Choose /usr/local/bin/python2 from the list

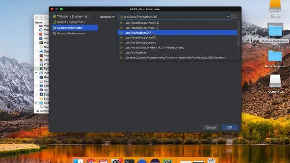pos(177,43)
